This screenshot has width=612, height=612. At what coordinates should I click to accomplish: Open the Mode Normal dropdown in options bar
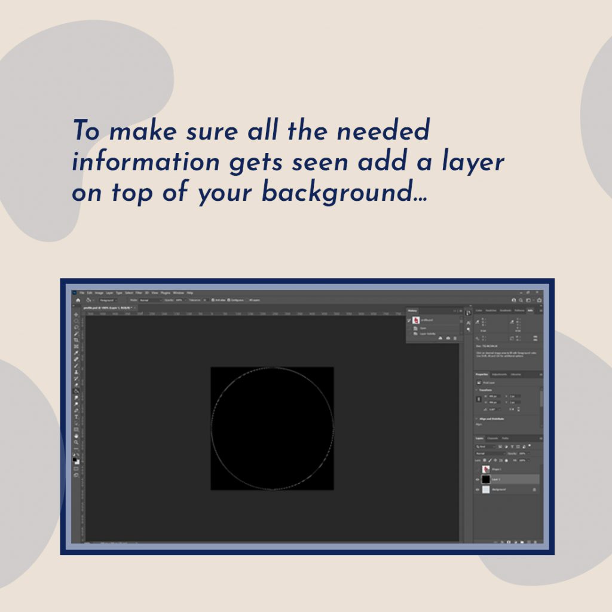151,300
